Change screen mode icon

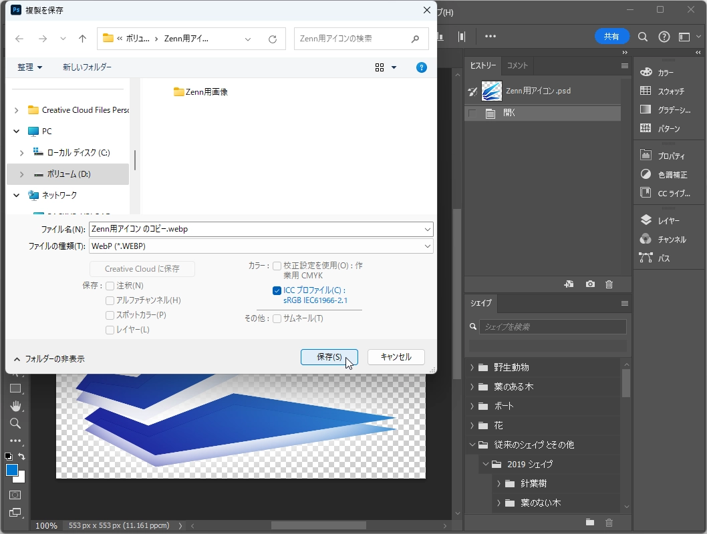(15, 513)
